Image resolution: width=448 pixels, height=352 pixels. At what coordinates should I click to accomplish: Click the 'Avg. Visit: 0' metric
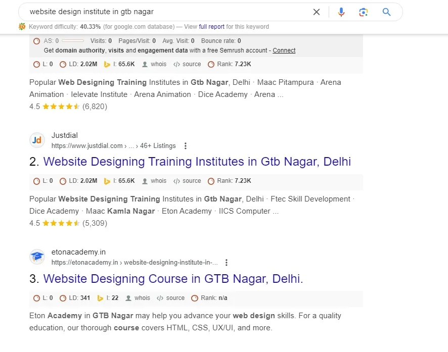(x=178, y=41)
